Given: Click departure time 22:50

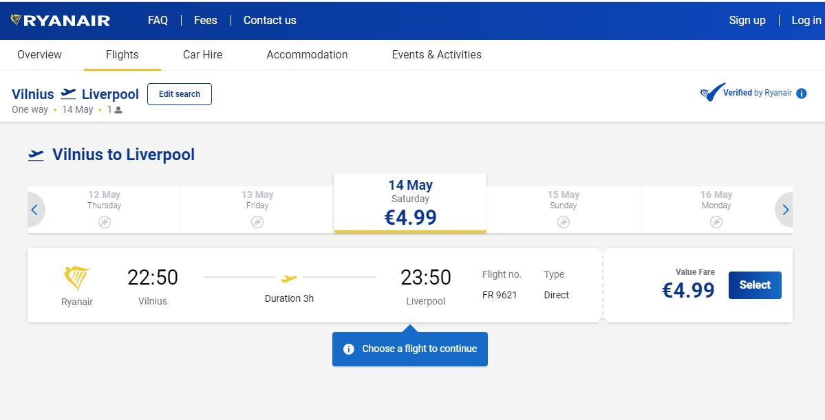Looking at the screenshot, I should click(153, 278).
